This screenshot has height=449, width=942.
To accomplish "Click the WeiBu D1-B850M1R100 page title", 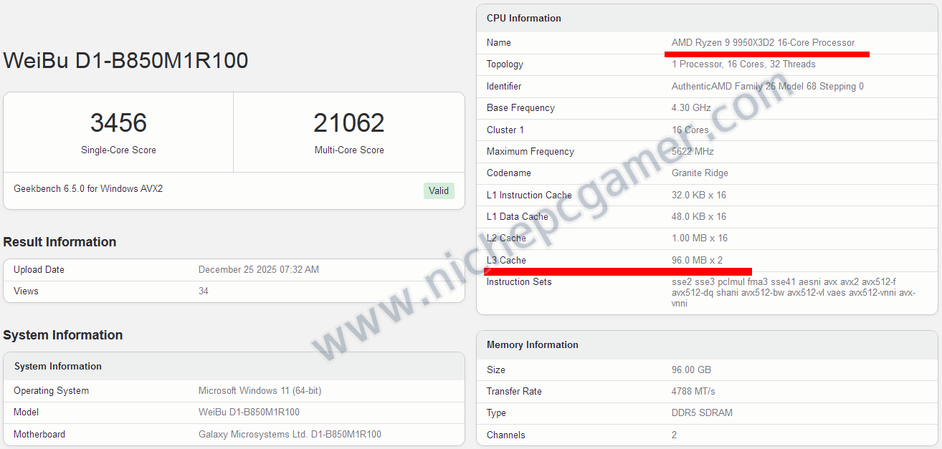I will click(x=125, y=60).
